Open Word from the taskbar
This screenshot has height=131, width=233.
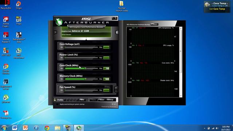point(15,128)
